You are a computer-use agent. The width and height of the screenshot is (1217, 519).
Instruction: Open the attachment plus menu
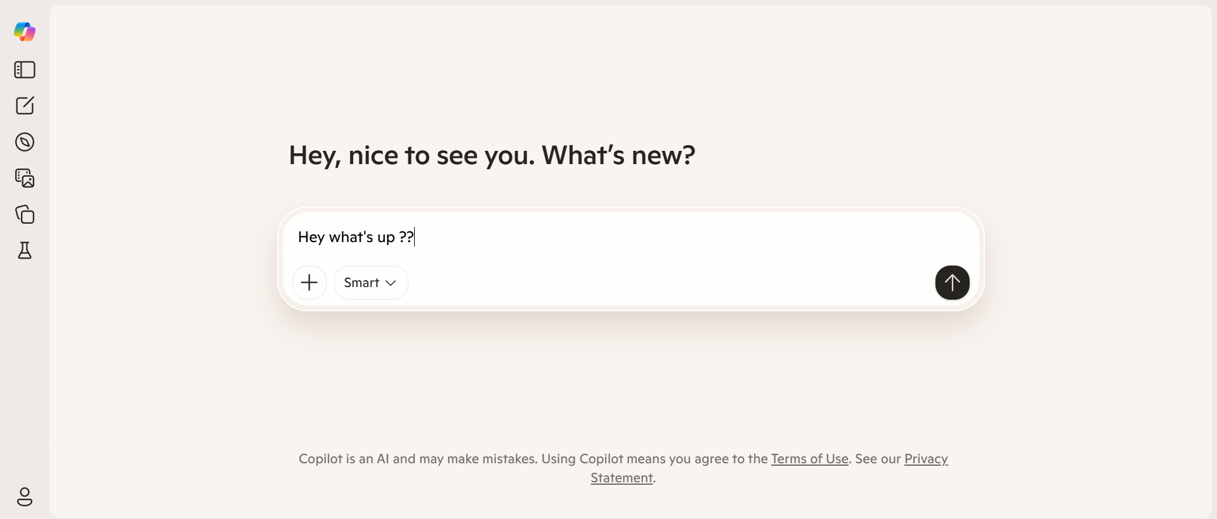pos(309,283)
